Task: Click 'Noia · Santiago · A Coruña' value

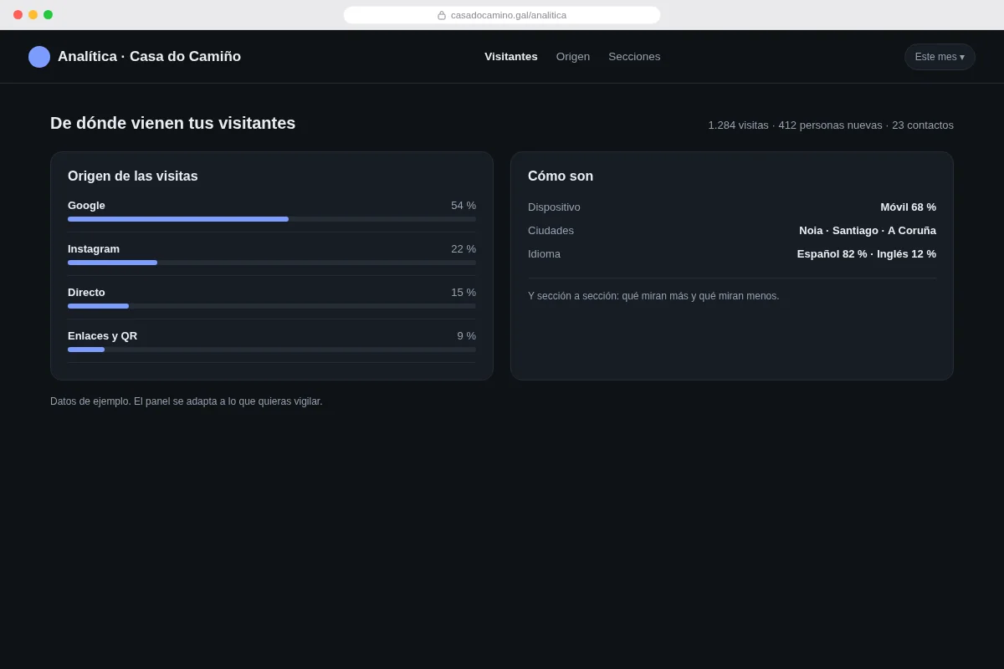Action: pyautogui.click(x=868, y=231)
